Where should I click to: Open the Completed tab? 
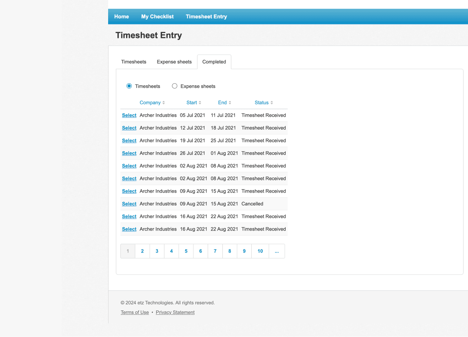[214, 62]
